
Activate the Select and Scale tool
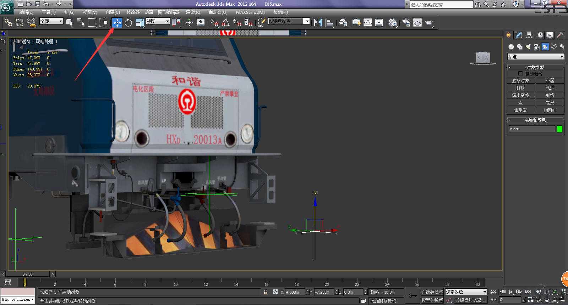pos(140,23)
